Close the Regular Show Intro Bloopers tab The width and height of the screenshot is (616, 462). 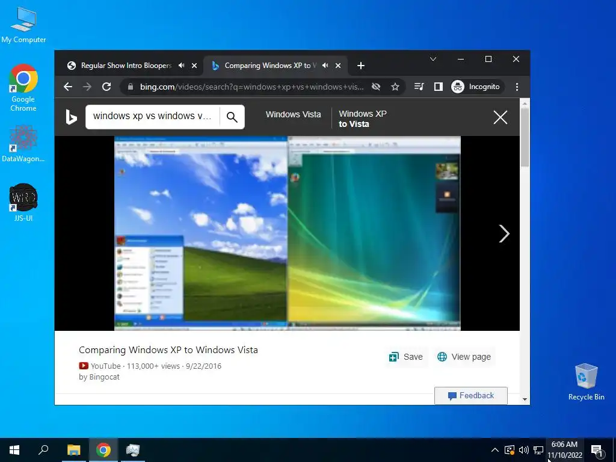tap(194, 66)
